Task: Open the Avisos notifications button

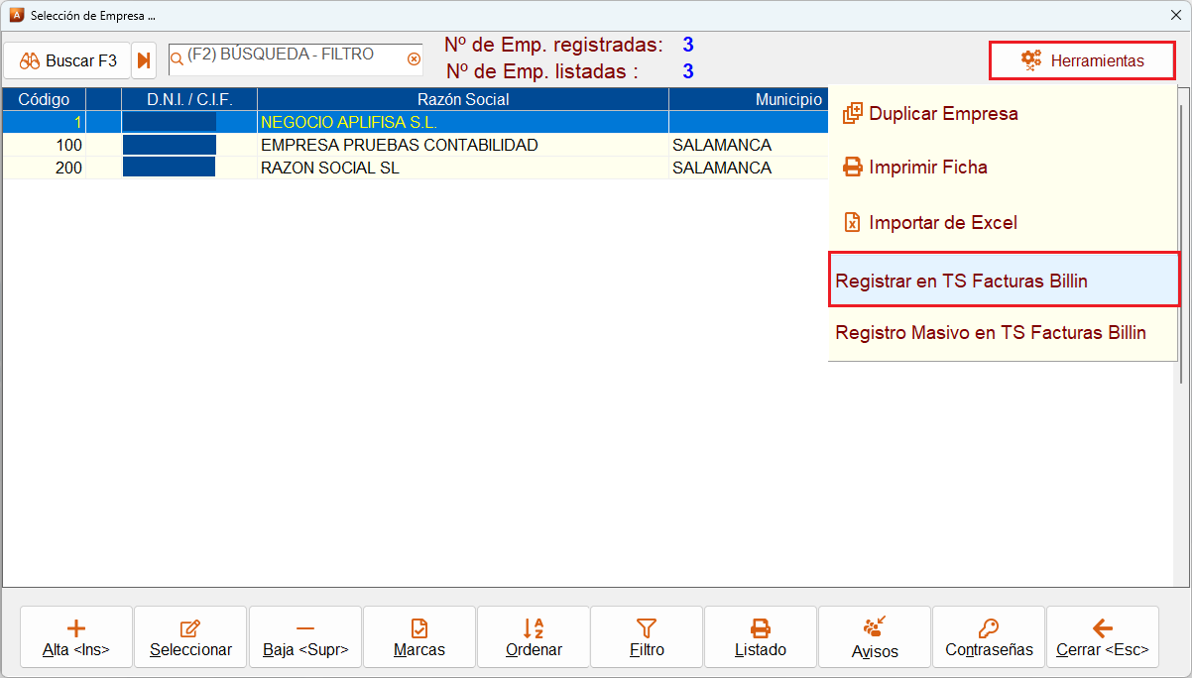Action: 875,638
